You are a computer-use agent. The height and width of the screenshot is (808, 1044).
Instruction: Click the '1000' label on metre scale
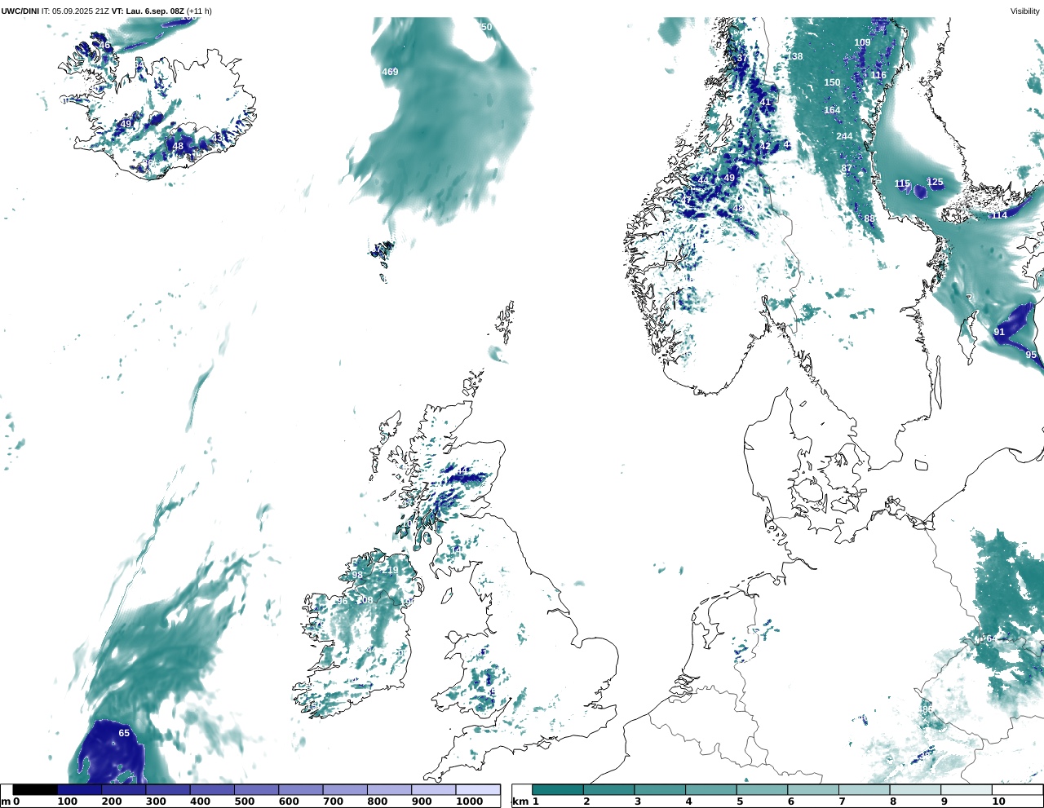469,801
